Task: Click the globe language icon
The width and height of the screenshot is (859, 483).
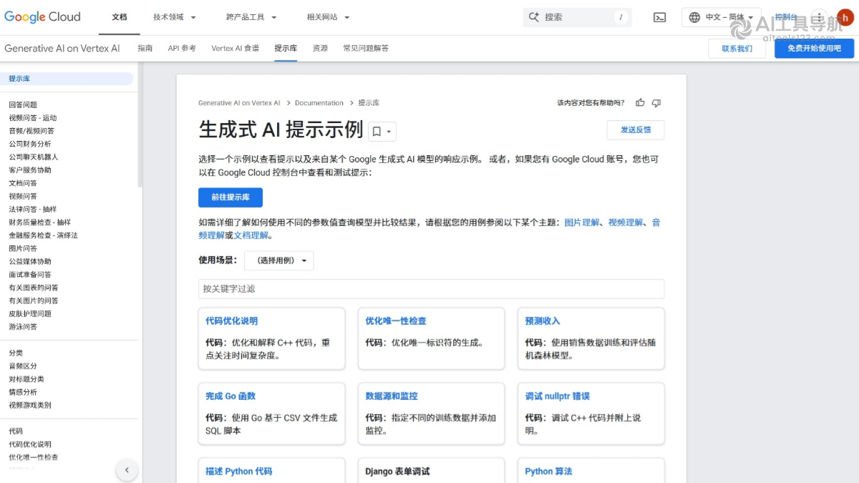Action: click(694, 17)
